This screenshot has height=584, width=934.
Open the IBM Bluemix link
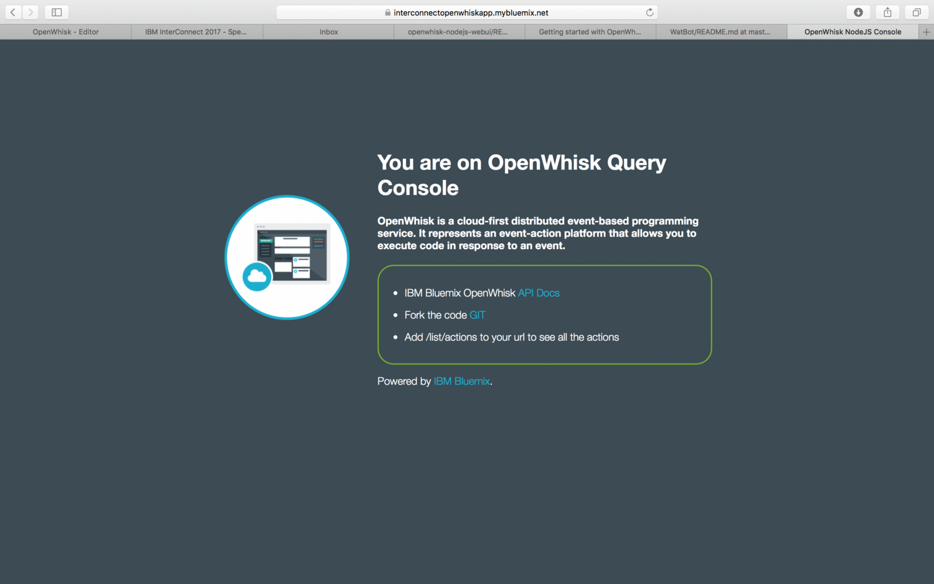click(x=461, y=381)
